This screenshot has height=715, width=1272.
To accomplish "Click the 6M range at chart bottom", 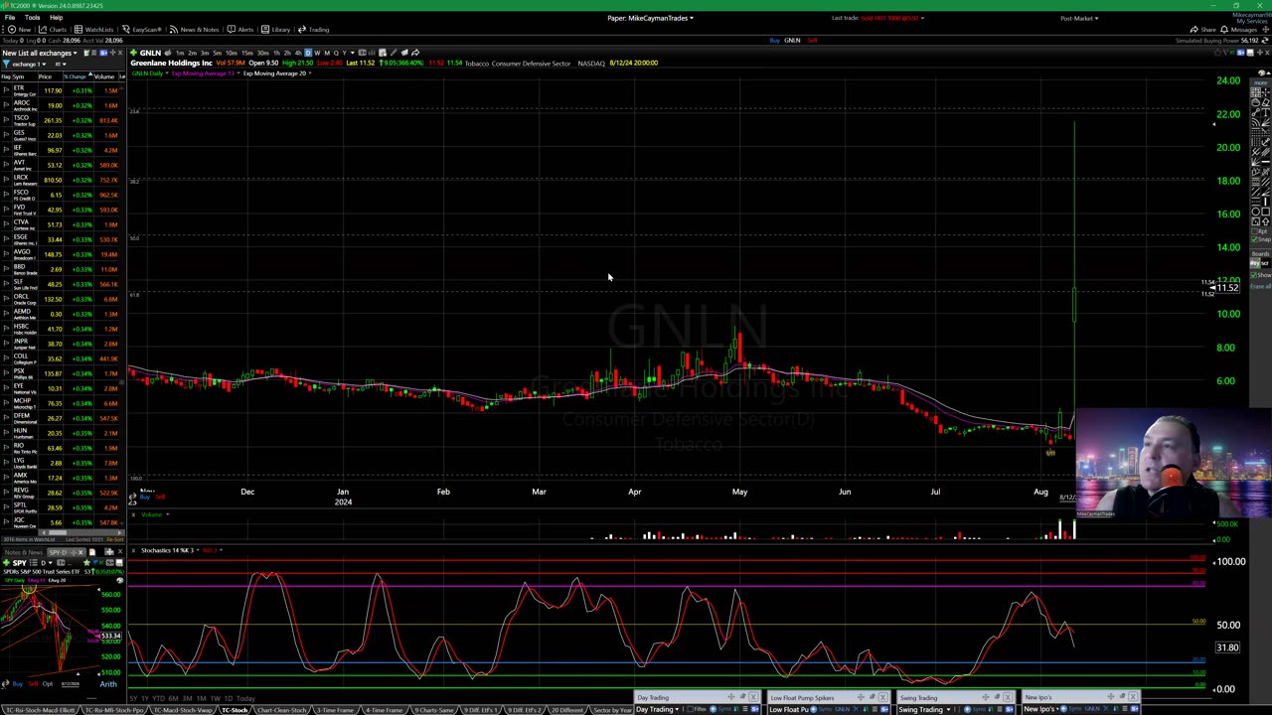I will click(x=175, y=698).
